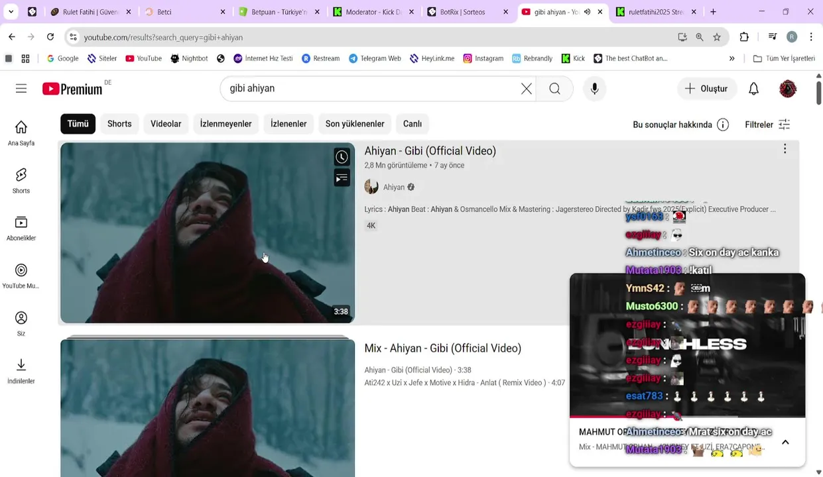This screenshot has width=823, height=477.
Task: Open the Tüm Yer İşaretleri folder
Action: coord(784,58)
